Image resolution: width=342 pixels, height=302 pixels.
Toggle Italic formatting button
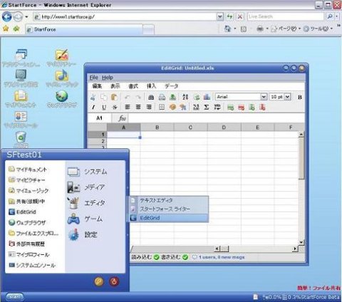tap(93, 108)
